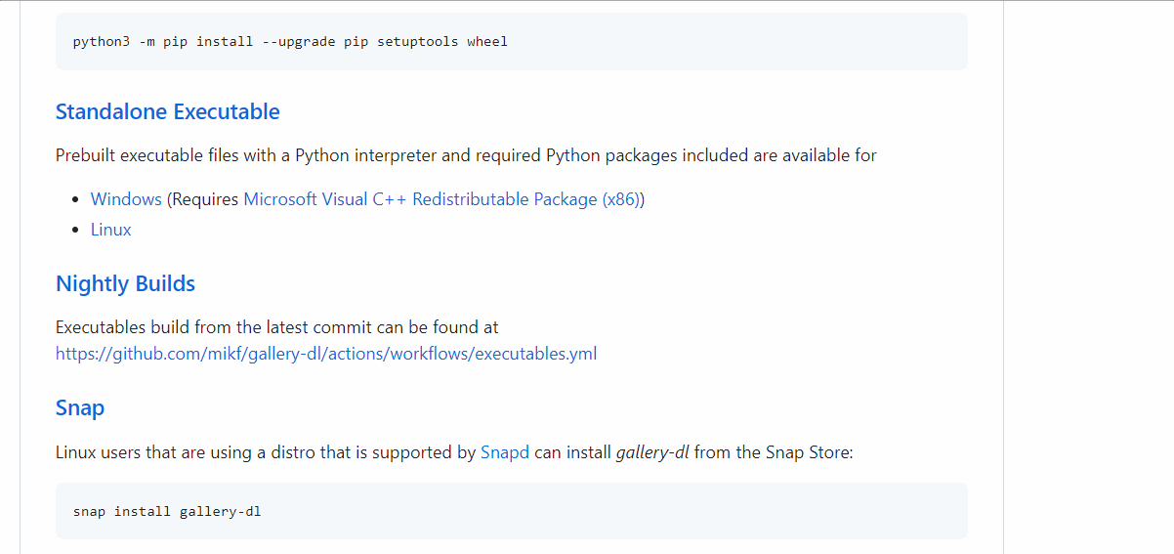1174x554 pixels.
Task: Click 'gallery-dl' in the snap install command
Action: (x=220, y=511)
